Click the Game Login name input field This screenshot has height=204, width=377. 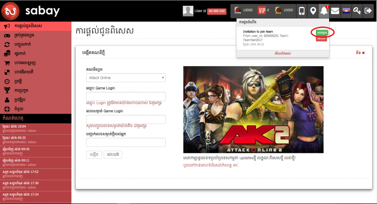point(126,96)
